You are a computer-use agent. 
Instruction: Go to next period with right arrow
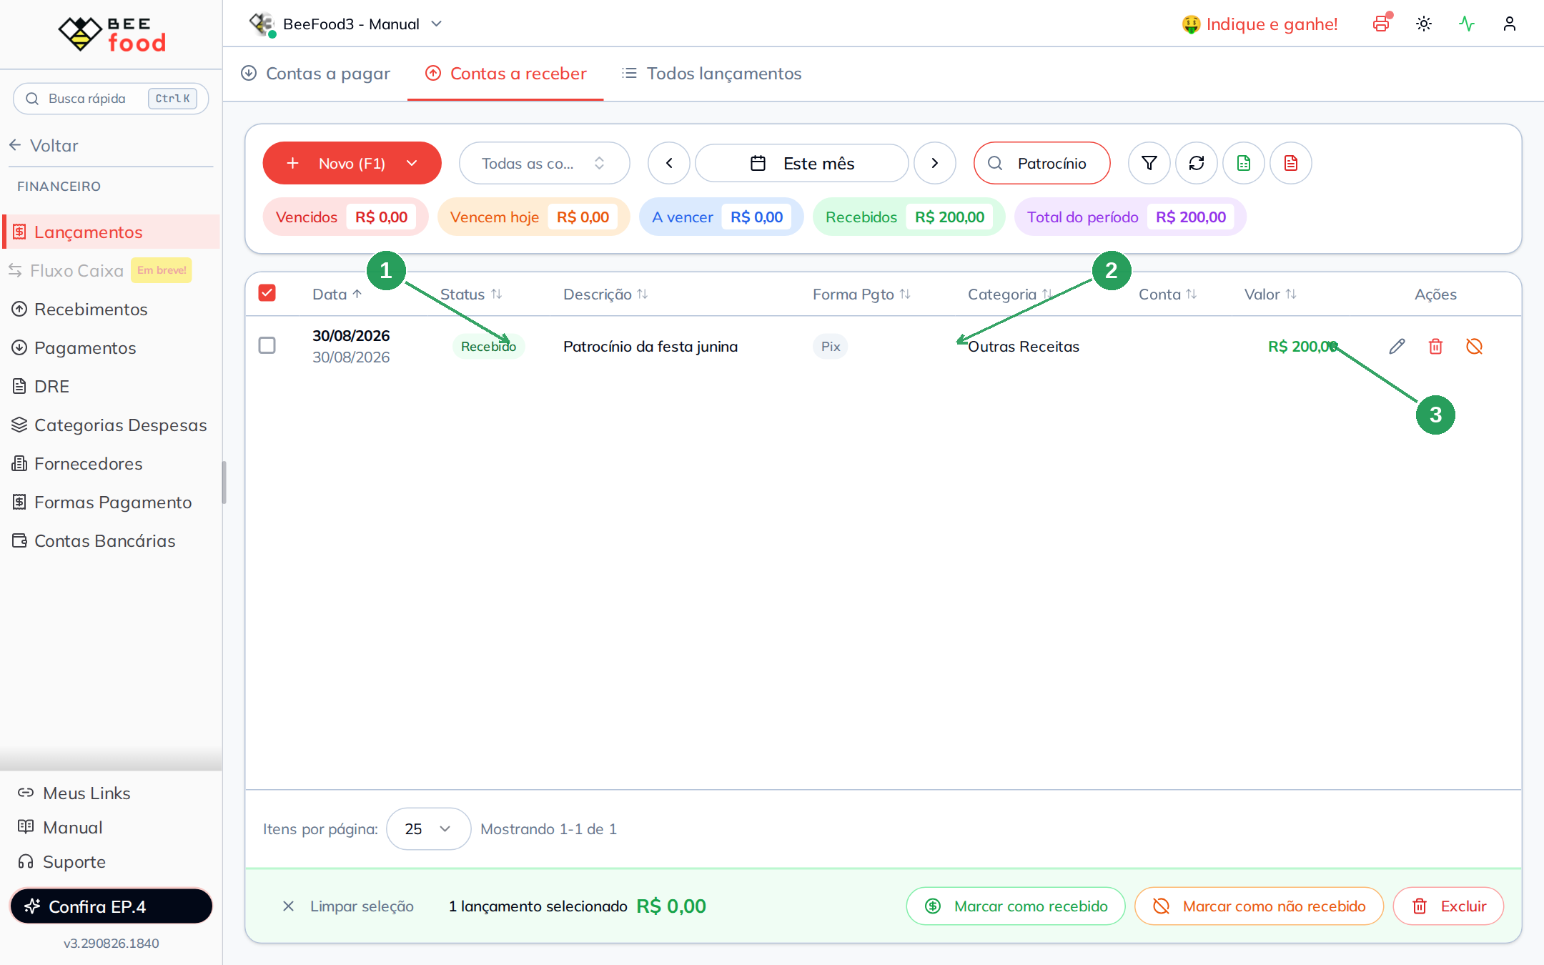point(935,163)
